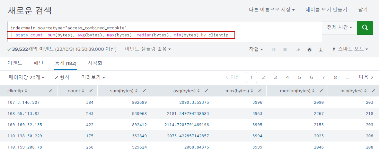Edit avg(bytes) column pencil icon
Image resolution: width=379 pixels, height=153 pixels.
[x=207, y=91]
